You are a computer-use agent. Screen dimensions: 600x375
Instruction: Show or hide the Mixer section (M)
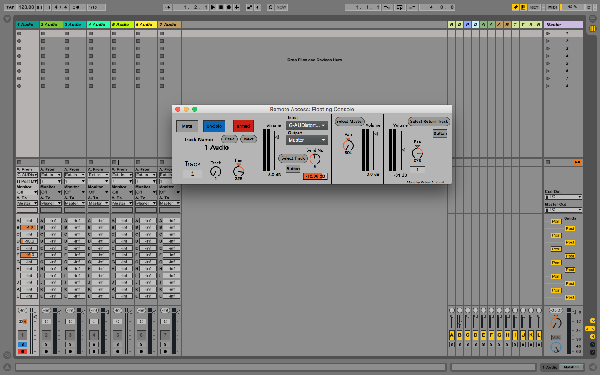(x=592, y=336)
